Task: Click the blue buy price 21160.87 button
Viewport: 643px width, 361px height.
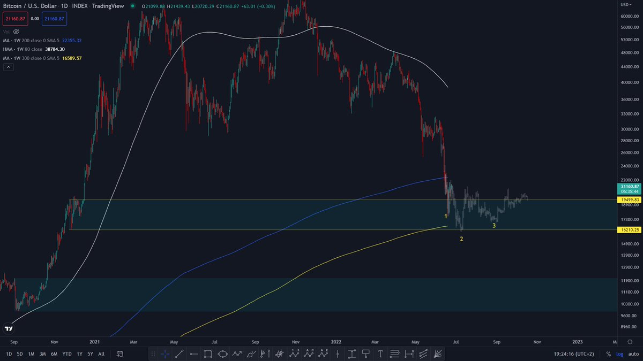Action: [54, 19]
